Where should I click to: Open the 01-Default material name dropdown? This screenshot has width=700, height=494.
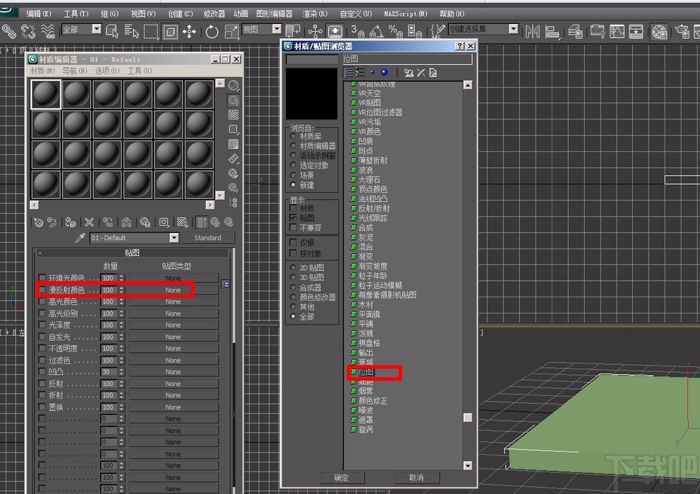[x=174, y=238]
